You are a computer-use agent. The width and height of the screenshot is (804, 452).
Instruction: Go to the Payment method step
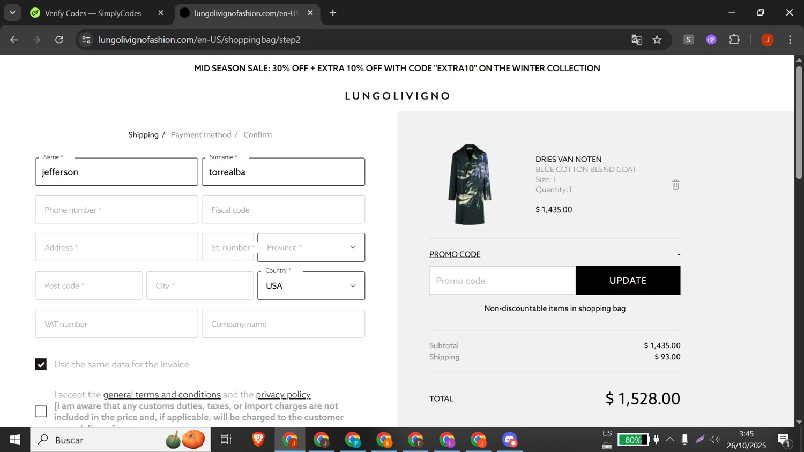tap(201, 134)
